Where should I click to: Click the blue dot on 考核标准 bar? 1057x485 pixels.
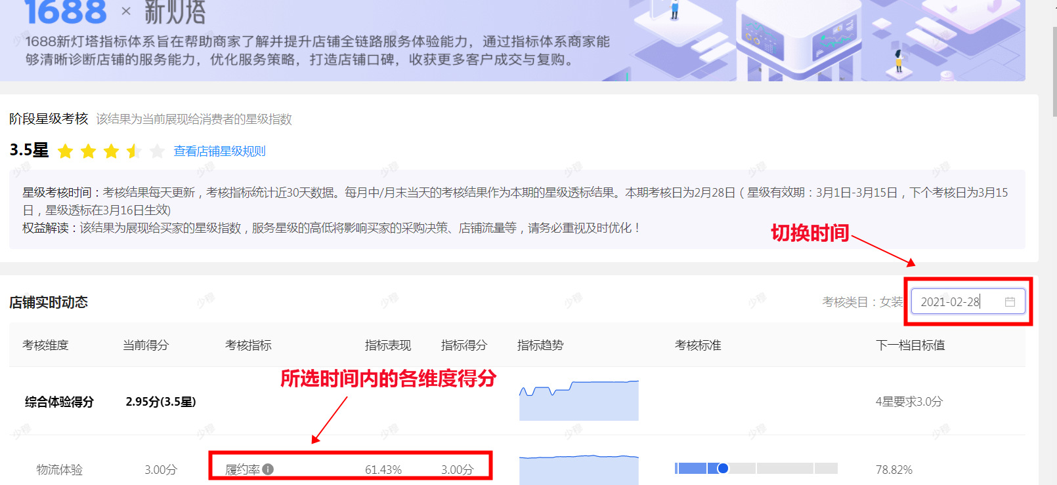point(723,468)
